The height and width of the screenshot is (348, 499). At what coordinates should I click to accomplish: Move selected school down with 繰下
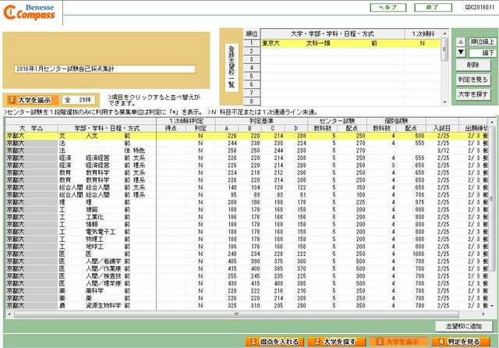[x=482, y=52]
